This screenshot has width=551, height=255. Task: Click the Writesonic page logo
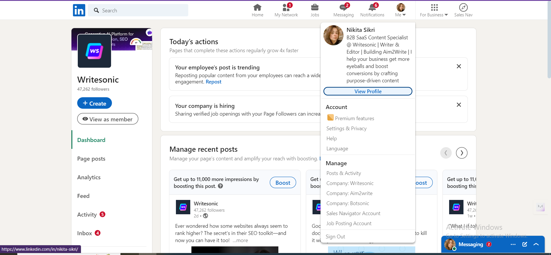(x=94, y=51)
